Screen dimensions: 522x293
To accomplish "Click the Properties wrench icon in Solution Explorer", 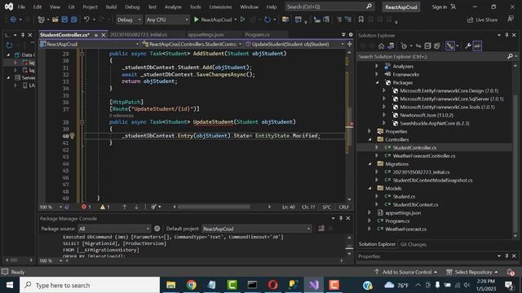I will 467,46.
